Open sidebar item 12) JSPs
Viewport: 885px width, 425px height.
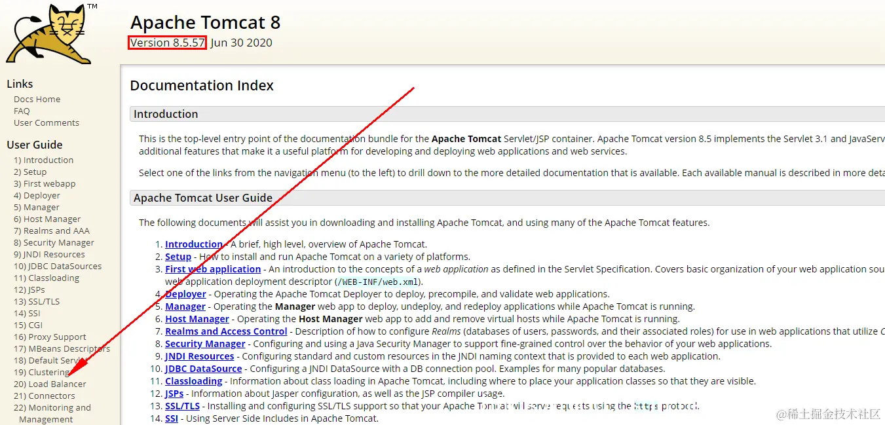pyautogui.click(x=29, y=290)
